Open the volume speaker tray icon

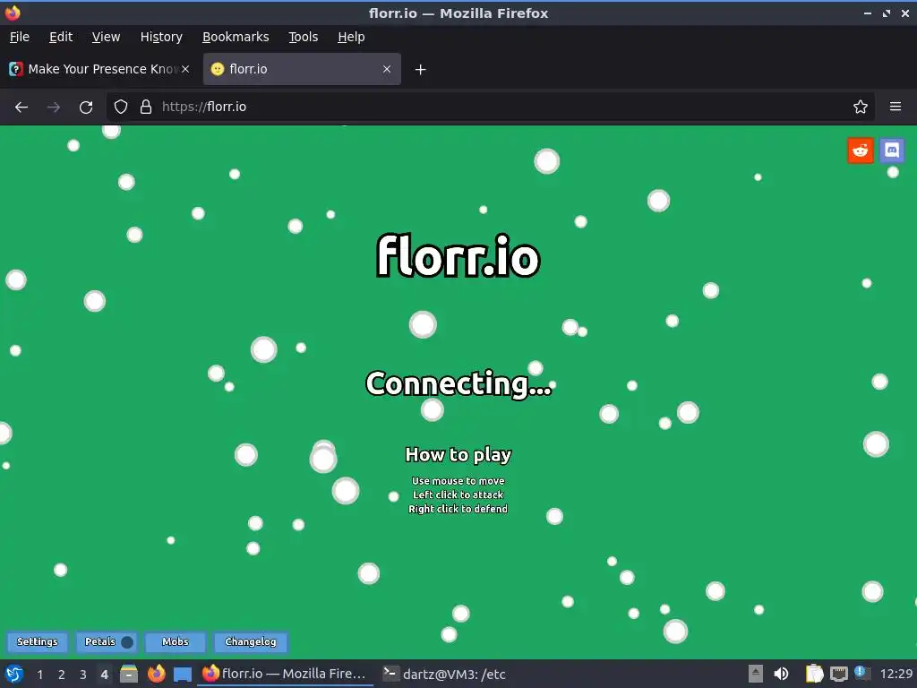coord(781,674)
